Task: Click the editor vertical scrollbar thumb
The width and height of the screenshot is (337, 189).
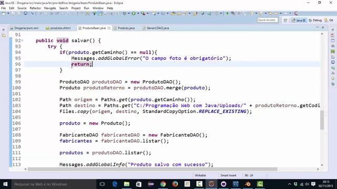Action: [322, 120]
